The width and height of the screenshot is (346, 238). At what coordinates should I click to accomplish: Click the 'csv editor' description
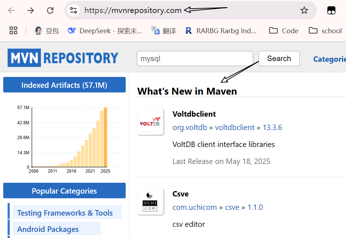pyautogui.click(x=189, y=224)
